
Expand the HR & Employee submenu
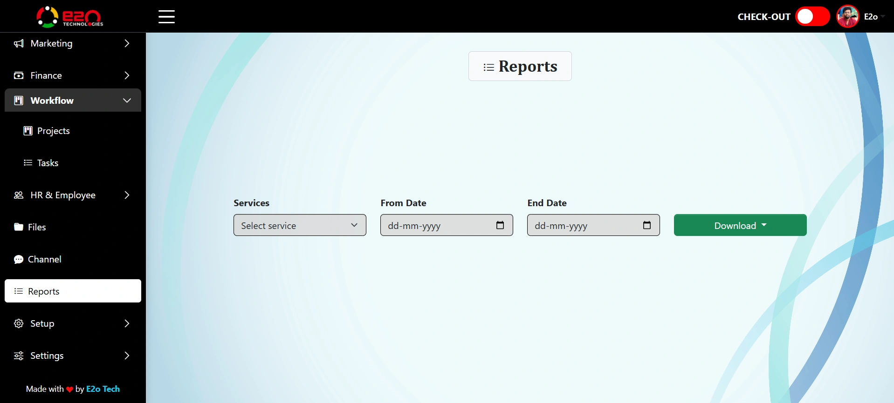127,195
